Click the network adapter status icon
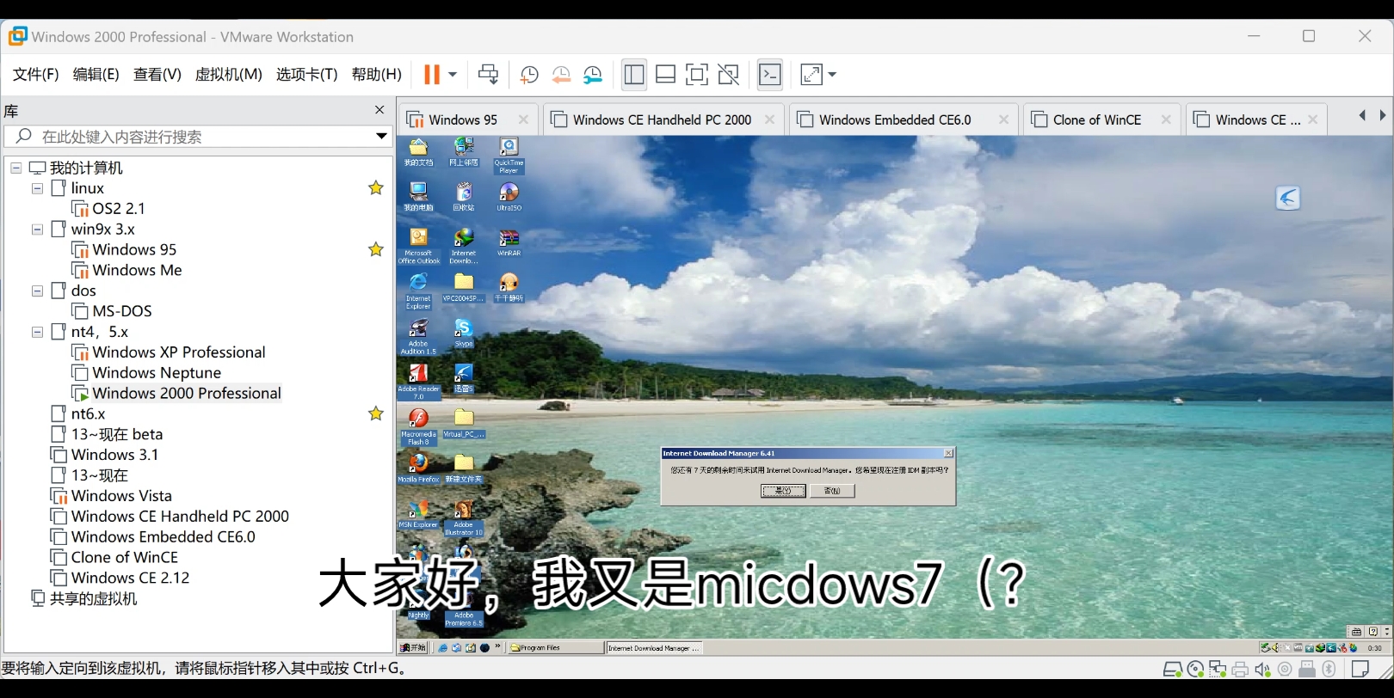This screenshot has width=1394, height=698. pyautogui.click(x=1218, y=670)
